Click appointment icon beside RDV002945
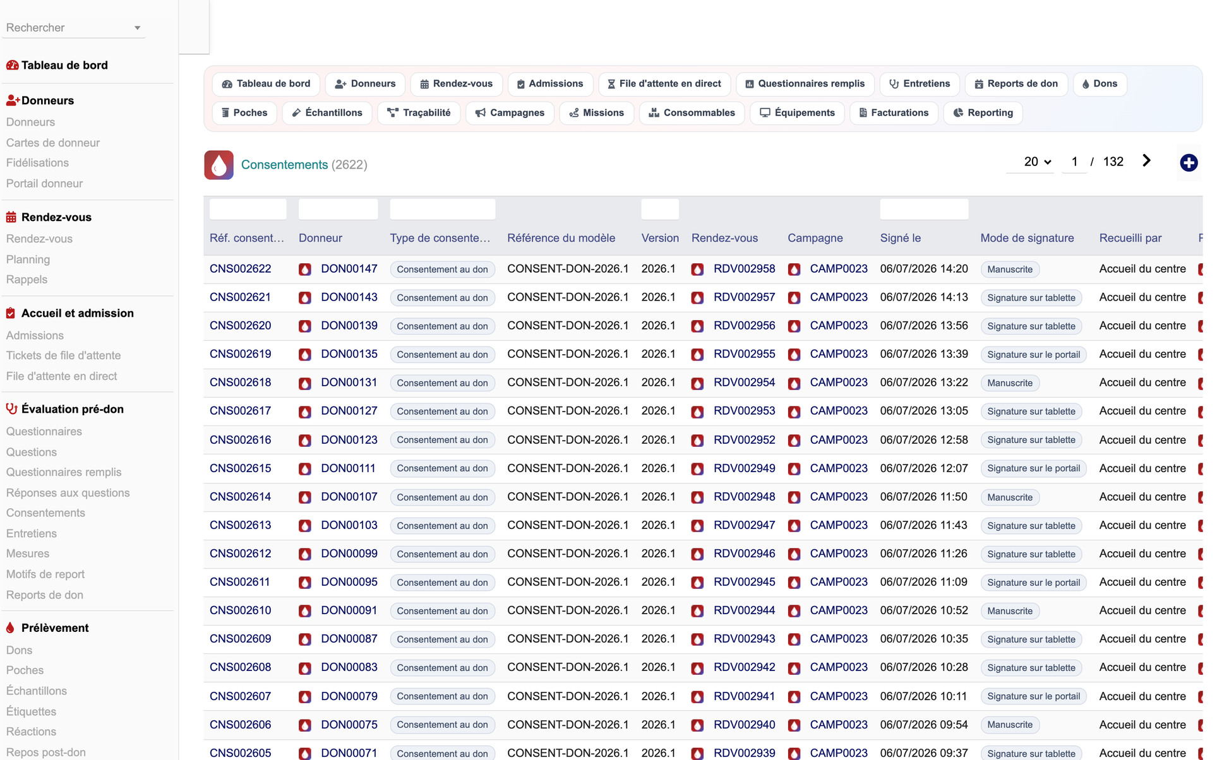This screenshot has width=1229, height=760. tap(698, 583)
